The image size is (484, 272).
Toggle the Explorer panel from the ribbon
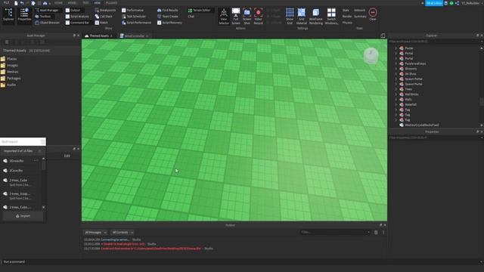(x=8, y=15)
